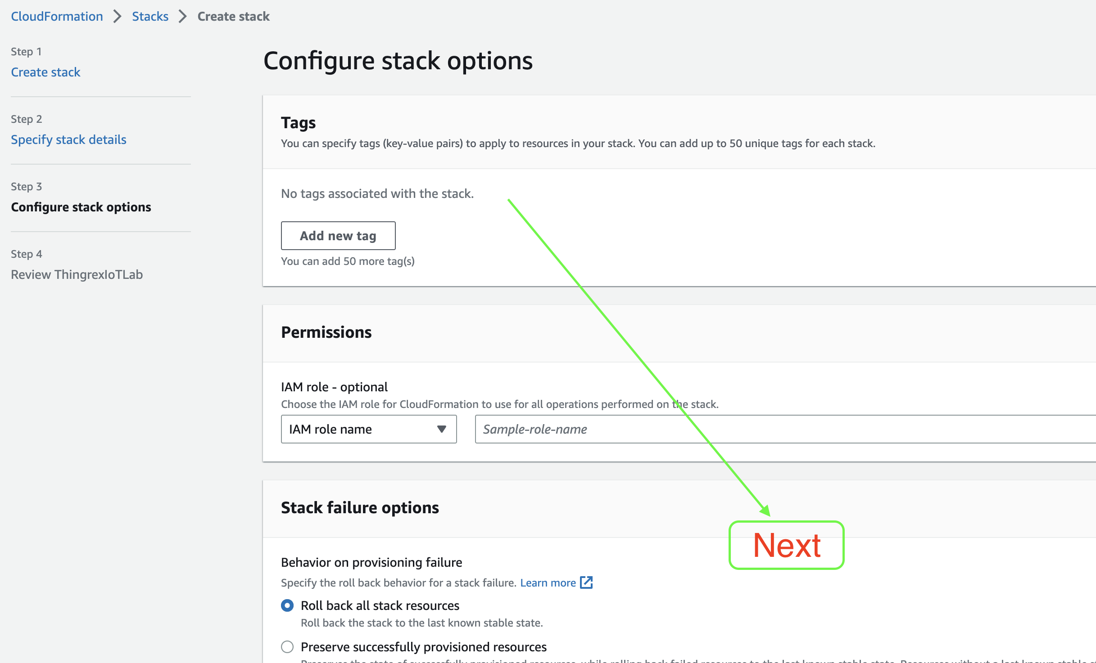Click the chevron after the CloudFormation breadcrumb
The image size is (1096, 663).
pyautogui.click(x=118, y=17)
